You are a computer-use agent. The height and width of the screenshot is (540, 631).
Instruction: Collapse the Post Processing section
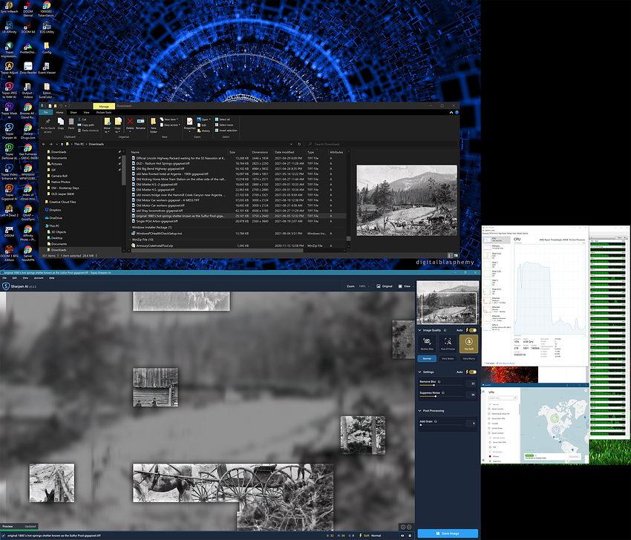point(420,410)
